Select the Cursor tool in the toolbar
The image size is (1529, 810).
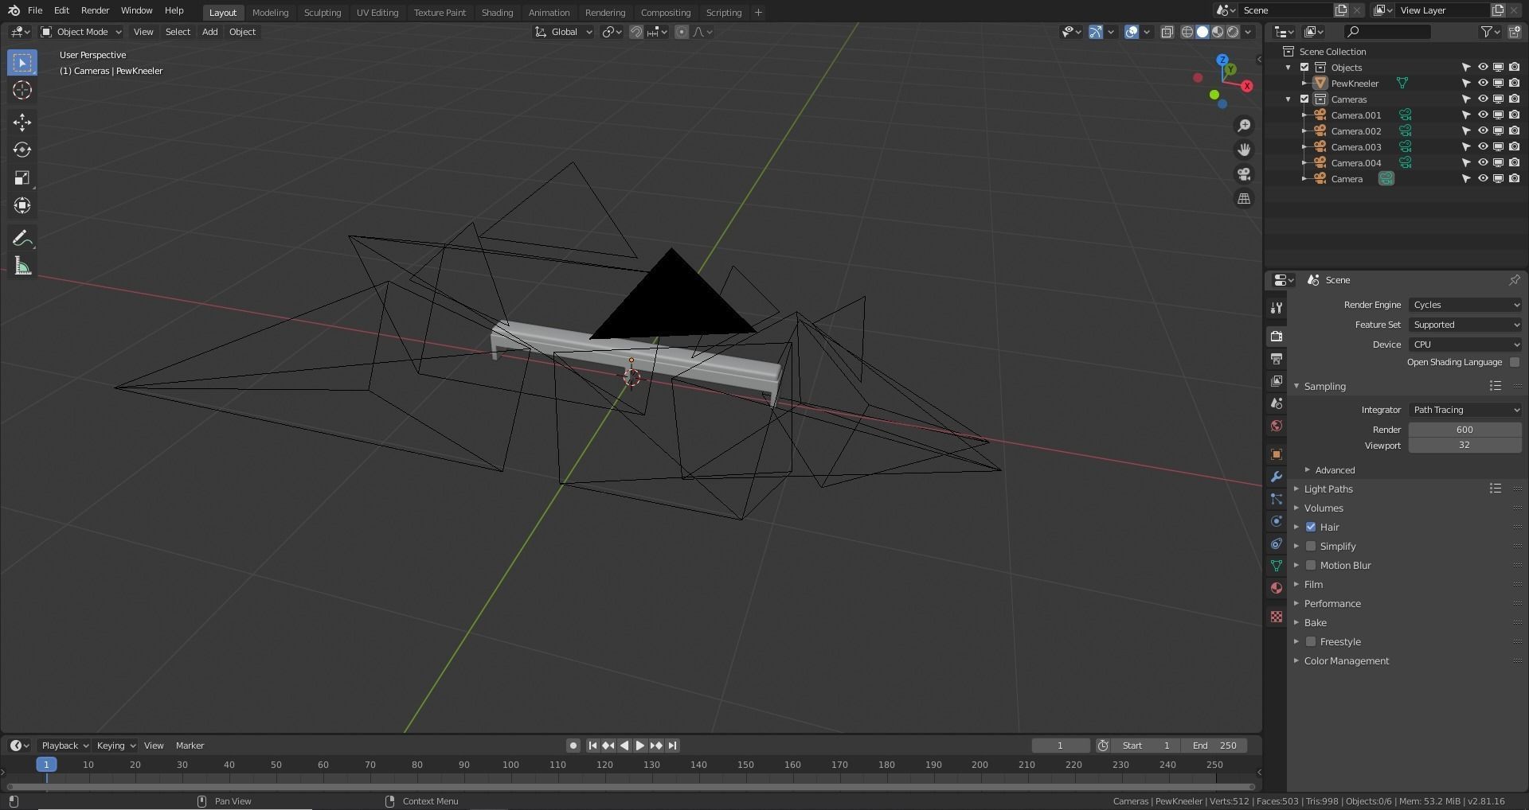click(x=22, y=90)
